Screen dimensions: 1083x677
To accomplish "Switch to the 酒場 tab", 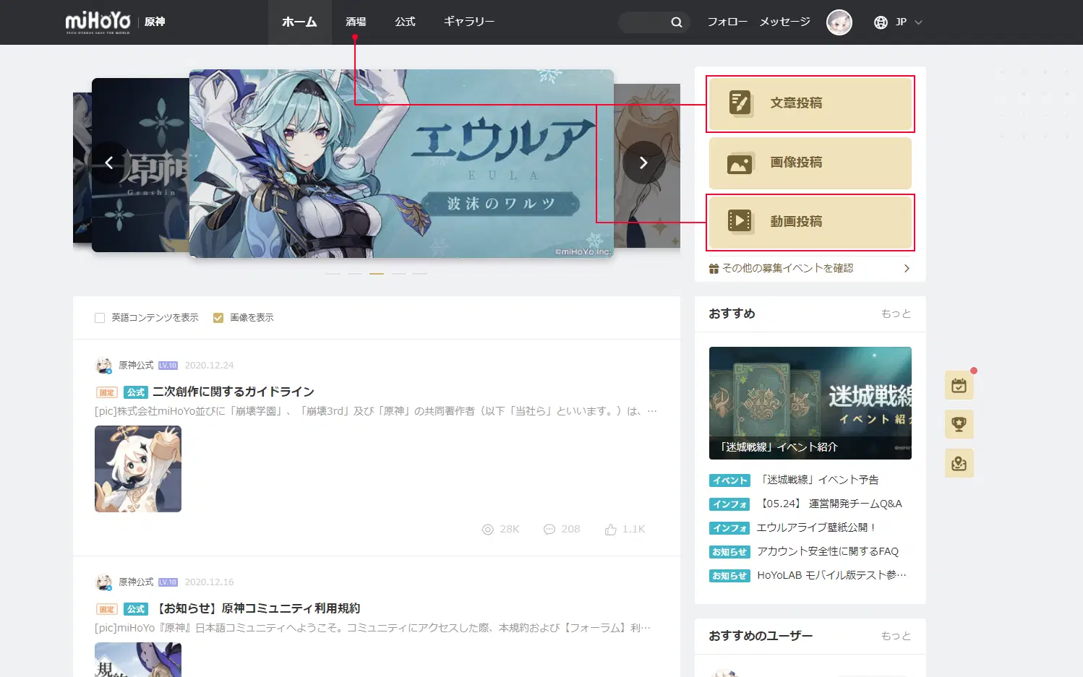I will (x=355, y=22).
